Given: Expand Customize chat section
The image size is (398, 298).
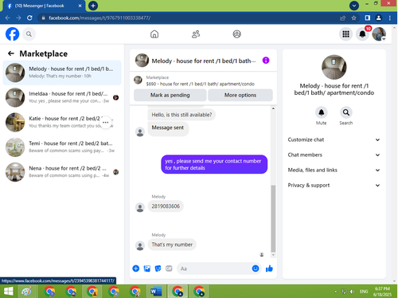Looking at the screenshot, I should [334, 139].
